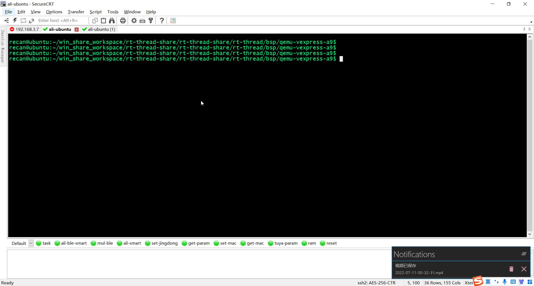Expand the Session Manager side panel
This screenshot has width=534, height=286.
3,46
